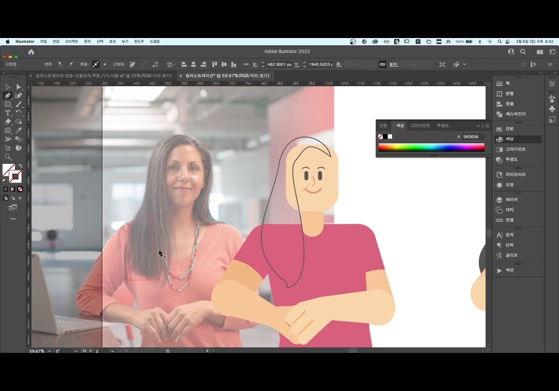This screenshot has width=559, height=391.
Task: Swap fill and stroke colors
Action: click(x=20, y=166)
